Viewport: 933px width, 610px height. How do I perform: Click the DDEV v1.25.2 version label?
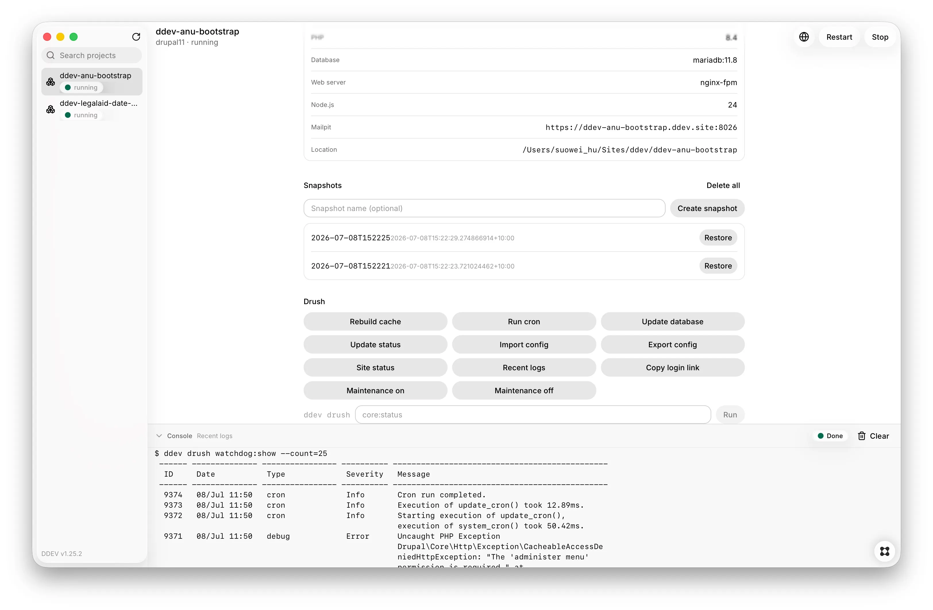(61, 553)
